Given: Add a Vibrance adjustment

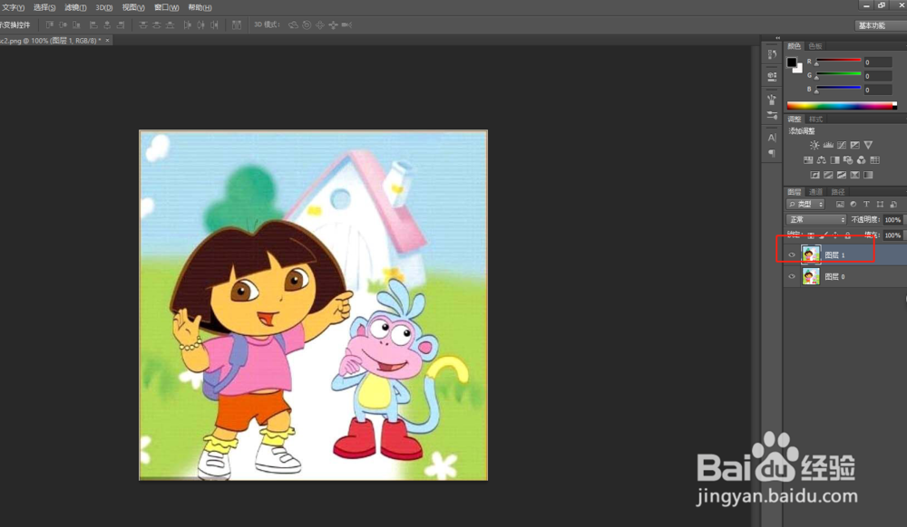Looking at the screenshot, I should pyautogui.click(x=868, y=145).
